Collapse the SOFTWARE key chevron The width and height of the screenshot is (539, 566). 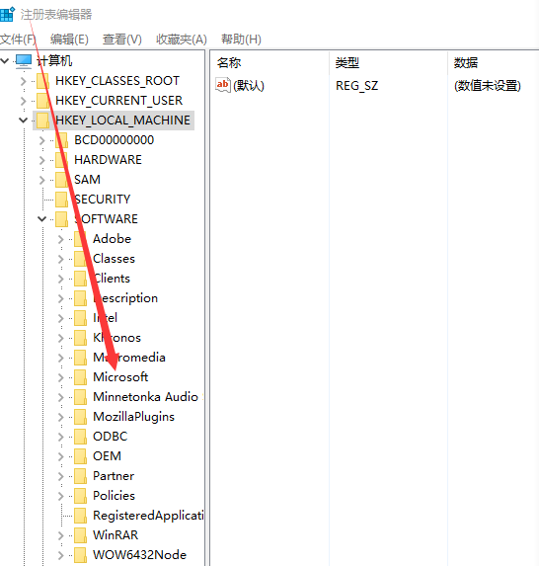click(x=42, y=219)
